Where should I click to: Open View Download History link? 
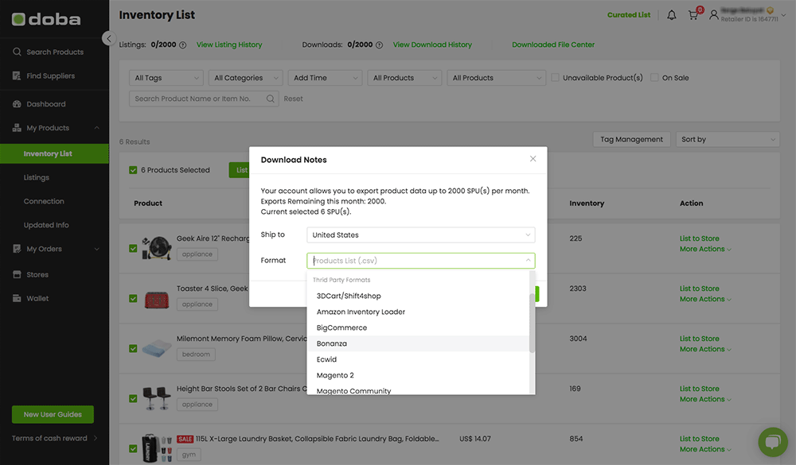coord(432,45)
